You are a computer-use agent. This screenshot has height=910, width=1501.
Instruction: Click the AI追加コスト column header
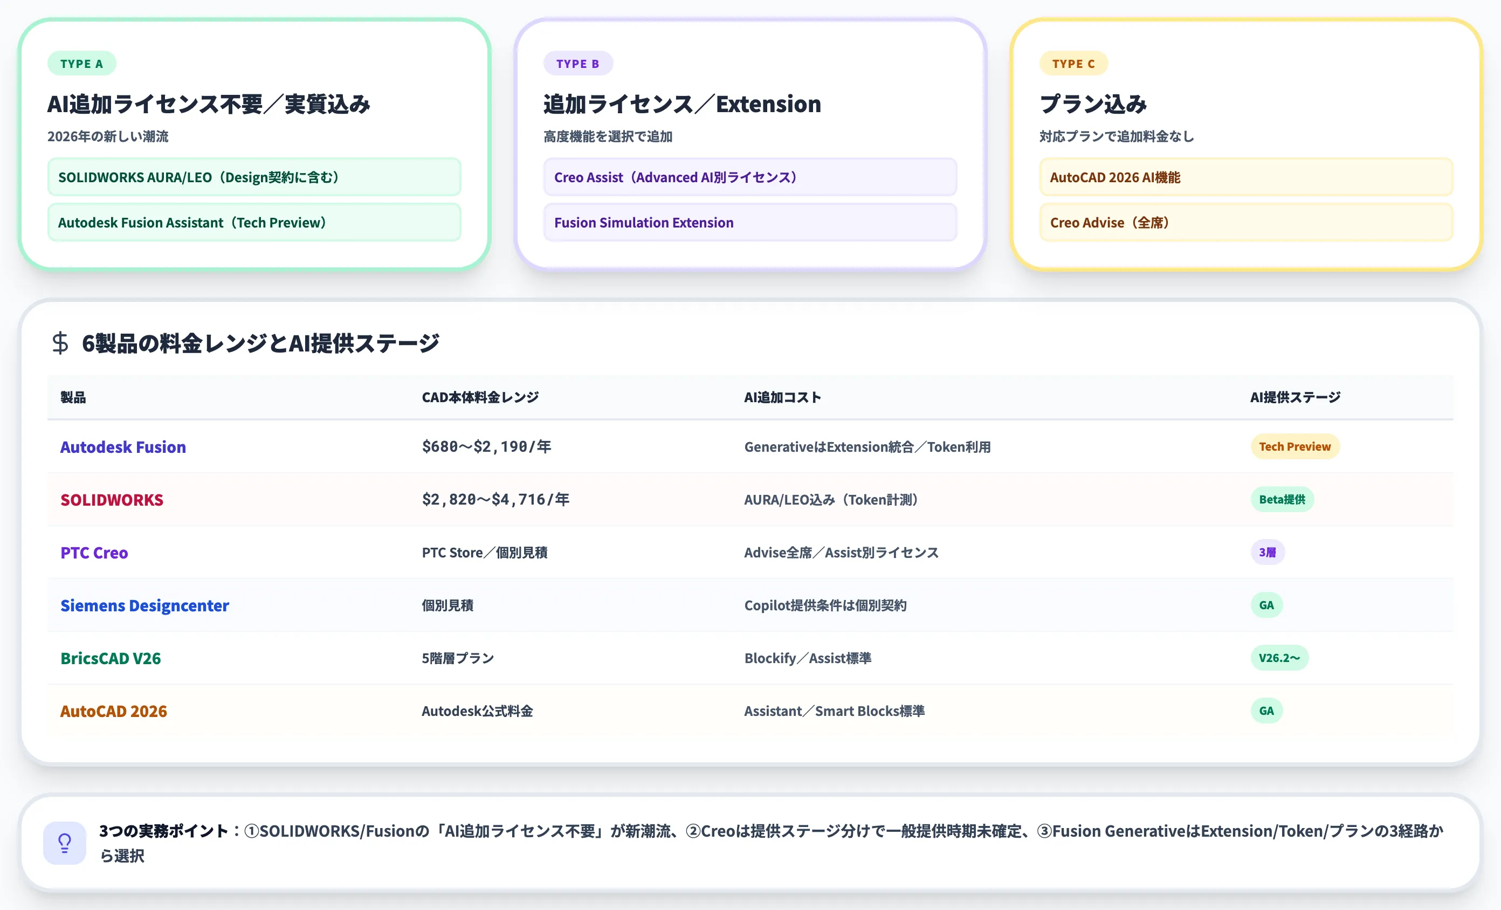[x=783, y=398]
